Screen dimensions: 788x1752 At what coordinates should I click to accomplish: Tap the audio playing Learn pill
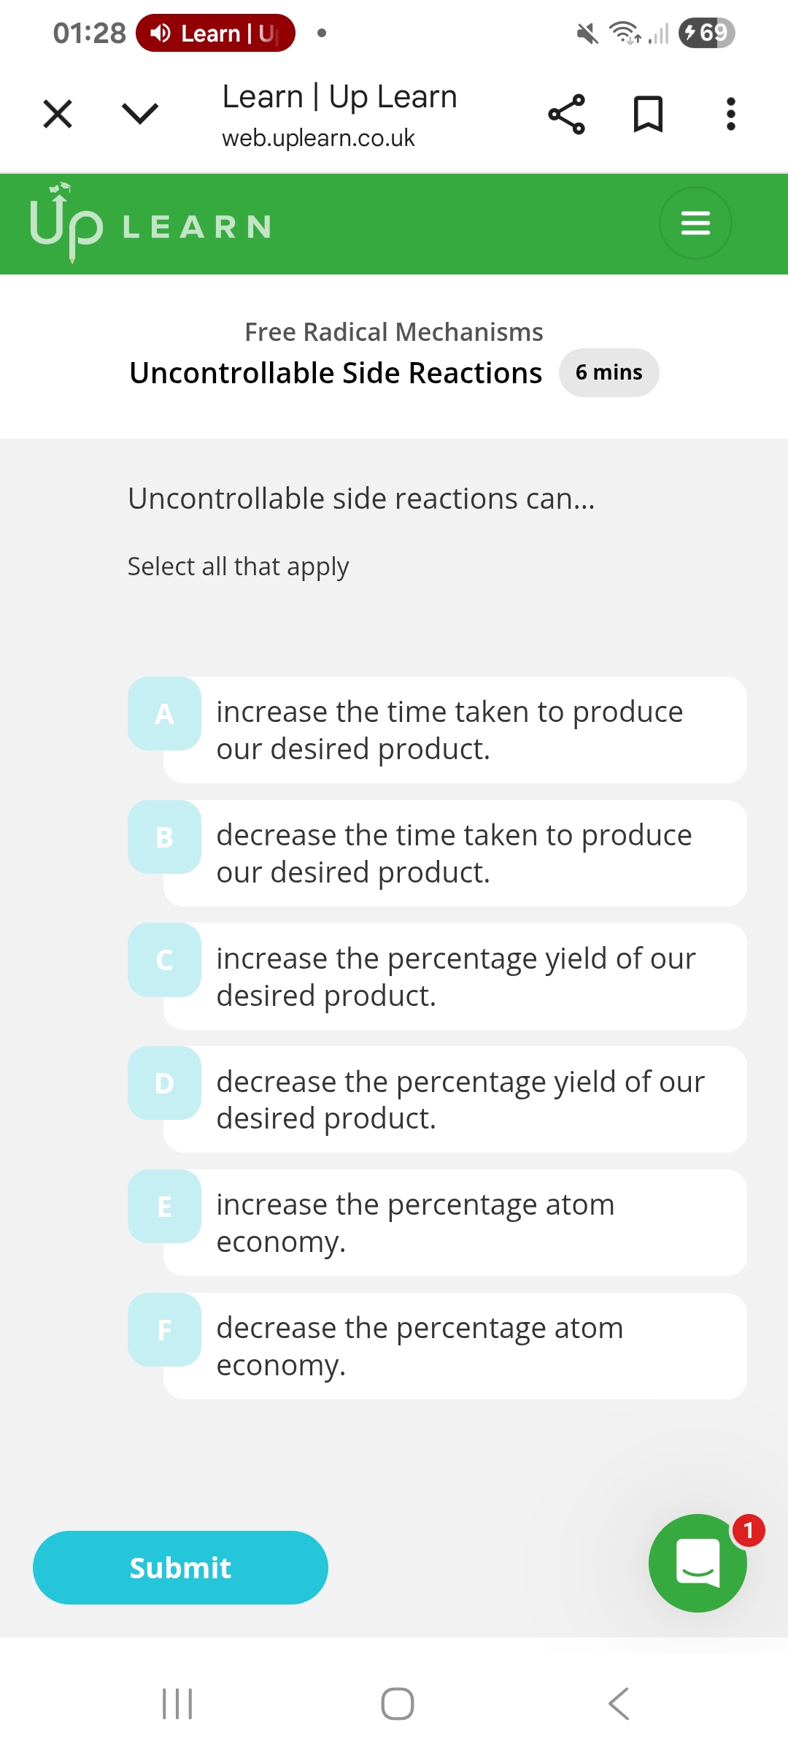pos(215,34)
